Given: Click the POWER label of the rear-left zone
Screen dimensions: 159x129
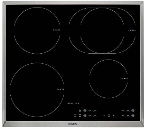Looking at the screenshot, I should [x=57, y=30].
